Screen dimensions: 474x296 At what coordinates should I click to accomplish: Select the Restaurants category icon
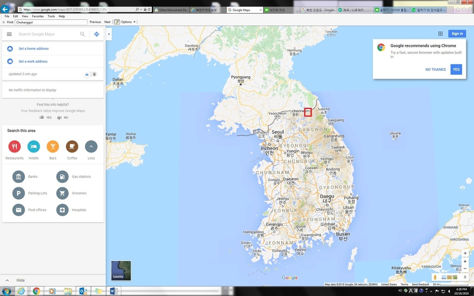(15, 147)
